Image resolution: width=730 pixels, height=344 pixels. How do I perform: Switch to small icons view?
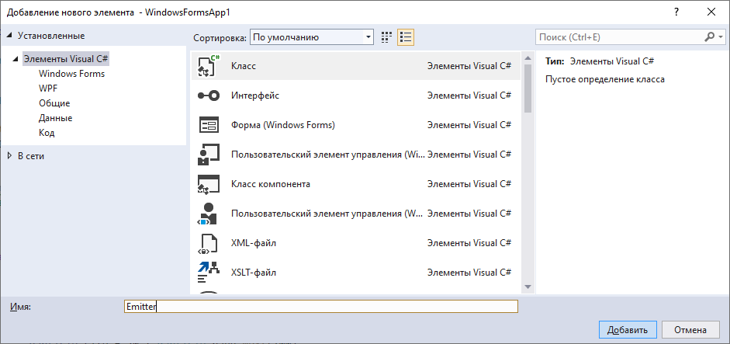pyautogui.click(x=387, y=36)
